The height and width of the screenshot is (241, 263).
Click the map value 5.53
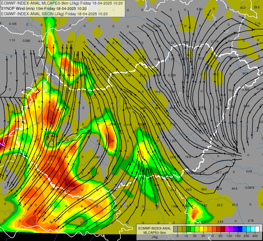202,107
